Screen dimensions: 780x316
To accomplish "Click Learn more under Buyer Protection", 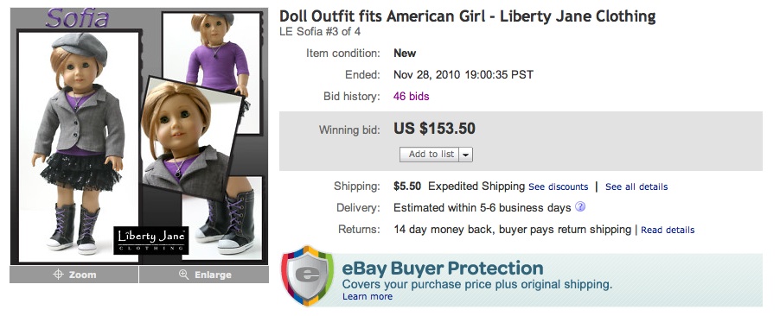I will click(368, 297).
